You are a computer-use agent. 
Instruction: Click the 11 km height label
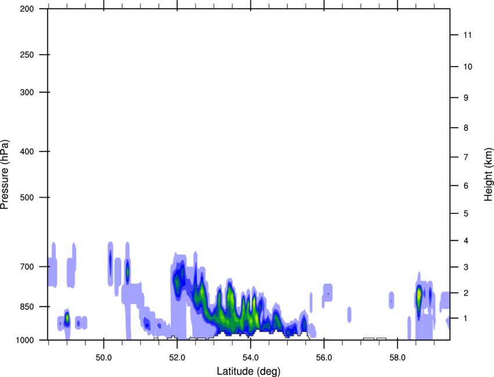(467, 35)
